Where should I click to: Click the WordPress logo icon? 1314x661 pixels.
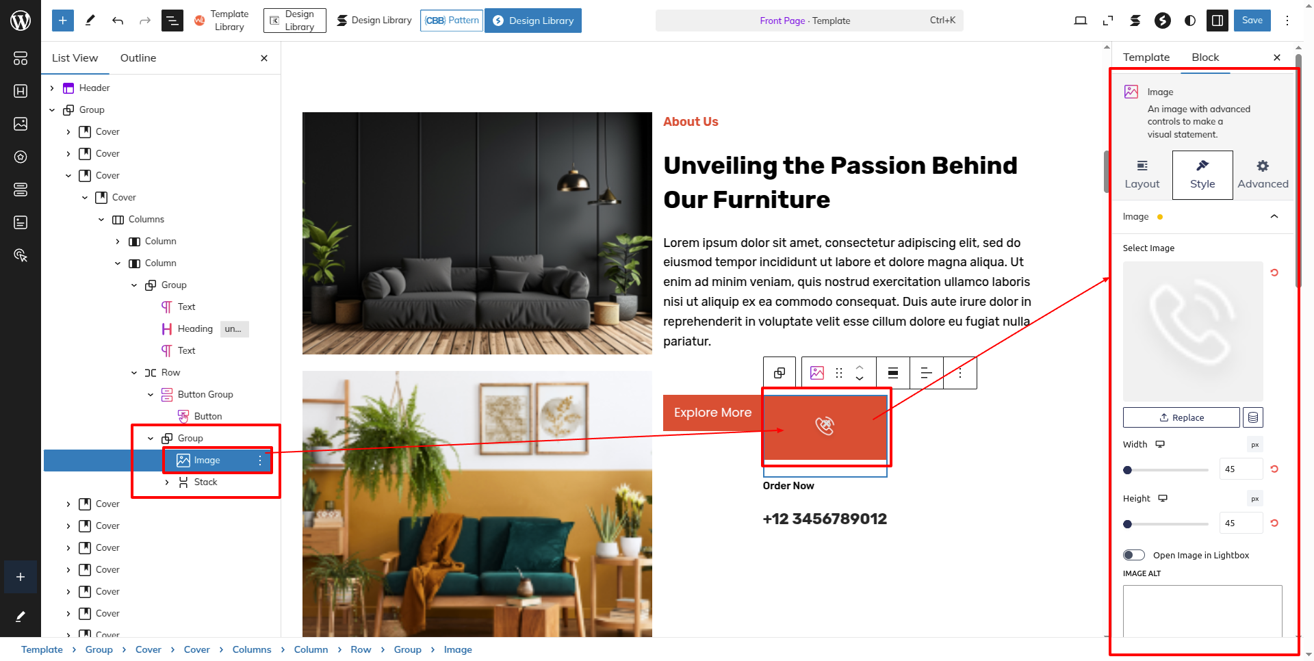[21, 21]
